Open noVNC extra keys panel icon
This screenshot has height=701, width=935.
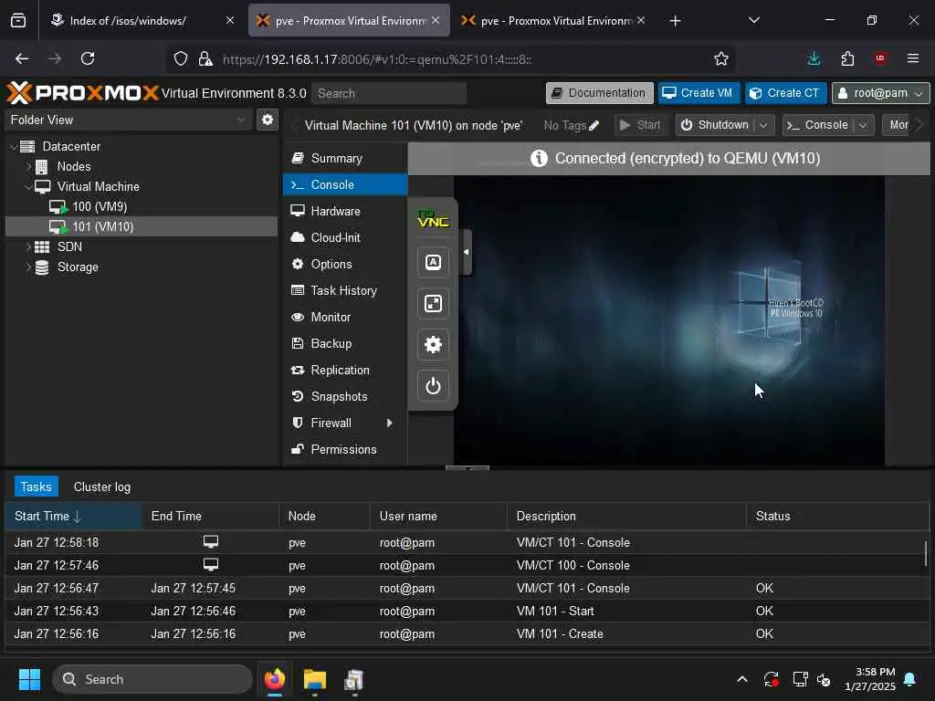(x=433, y=262)
